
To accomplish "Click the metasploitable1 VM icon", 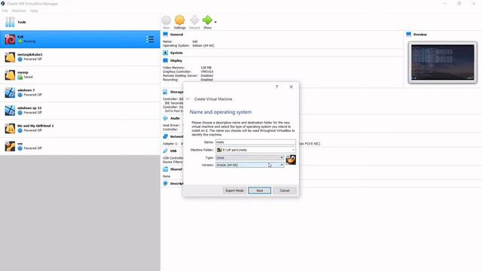I will (x=10, y=57).
